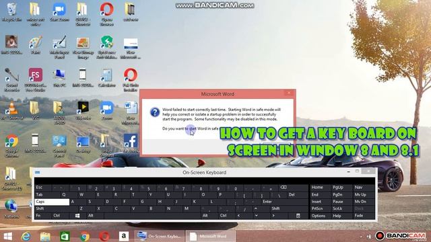Open the Windows Store taskbar icon

tap(65, 236)
